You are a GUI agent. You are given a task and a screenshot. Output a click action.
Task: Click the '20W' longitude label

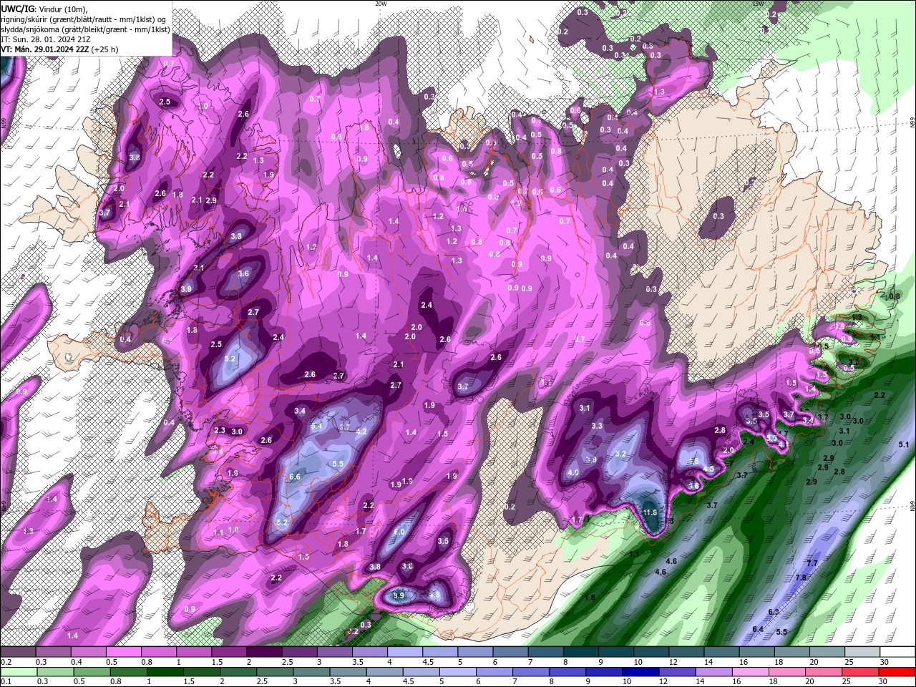(x=381, y=4)
